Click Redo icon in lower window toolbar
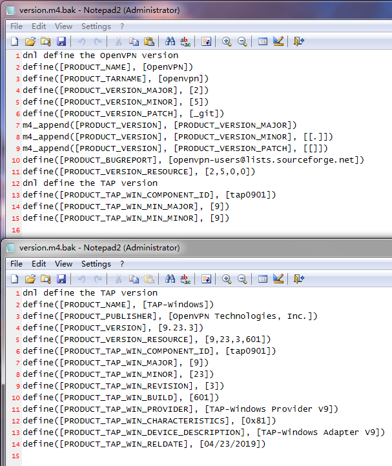 (98, 279)
